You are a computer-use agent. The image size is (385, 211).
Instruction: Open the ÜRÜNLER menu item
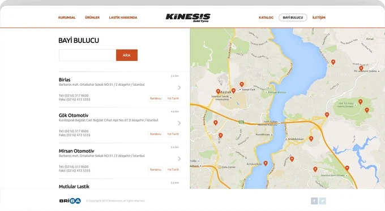(92, 17)
